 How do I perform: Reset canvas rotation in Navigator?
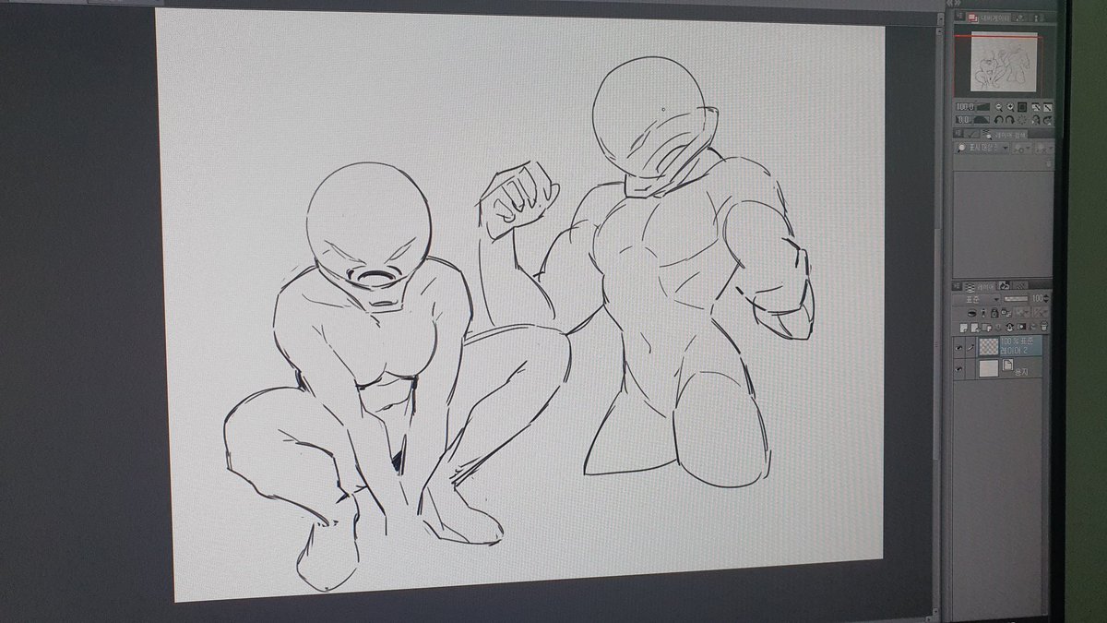pos(1022,120)
